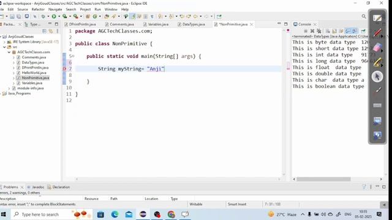Image resolution: width=392 pixels, height=220 pixels.
Task: Close the NonPrimitive.java editor tab
Action: tap(252, 24)
